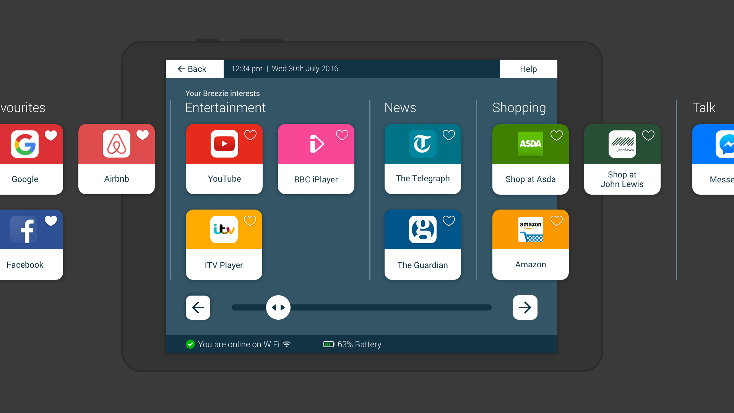Drag the horizontal scroll slider

[278, 307]
